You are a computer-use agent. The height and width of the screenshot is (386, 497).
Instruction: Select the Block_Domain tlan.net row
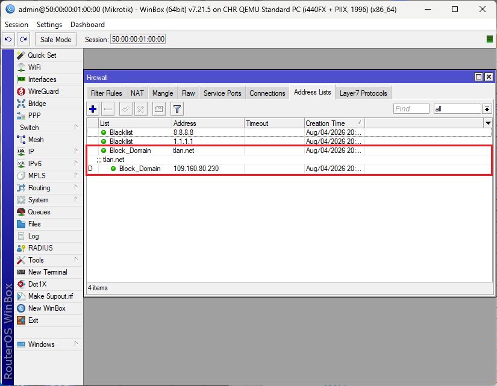(x=289, y=151)
